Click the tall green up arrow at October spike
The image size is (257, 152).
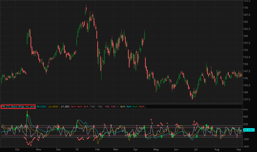point(27,115)
